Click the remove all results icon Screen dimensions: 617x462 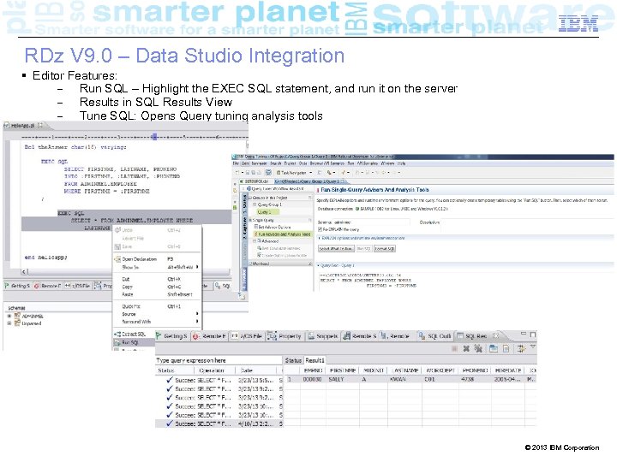tap(478, 348)
